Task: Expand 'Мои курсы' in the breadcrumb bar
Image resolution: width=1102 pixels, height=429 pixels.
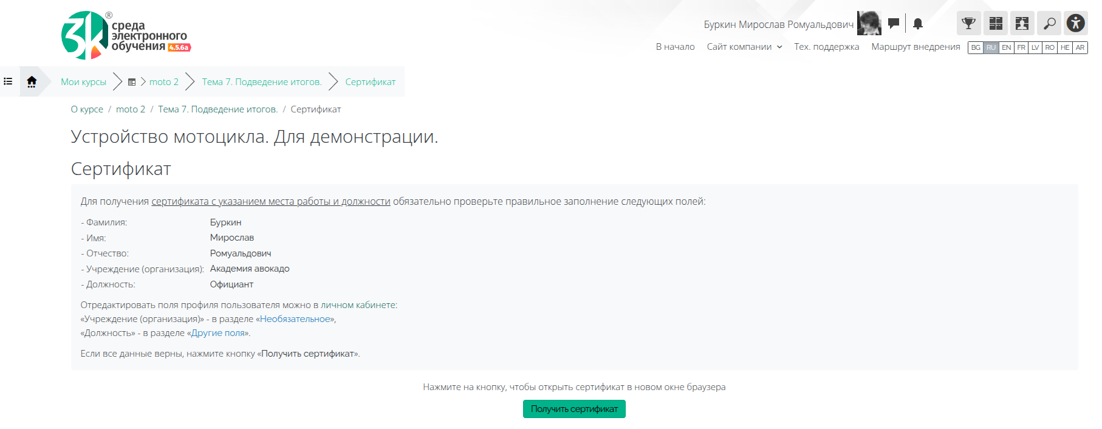Action: (83, 82)
